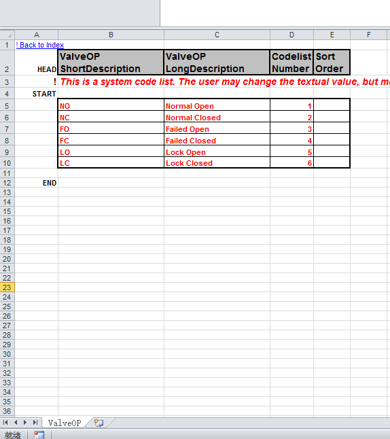Select the Normal Open cell
Image resolution: width=390 pixels, height=439 pixels.
(x=217, y=105)
